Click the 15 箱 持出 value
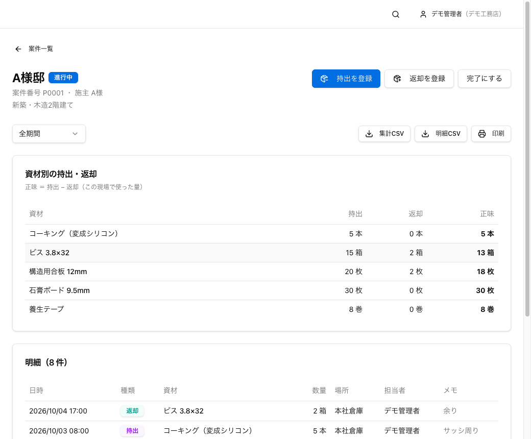 point(354,253)
